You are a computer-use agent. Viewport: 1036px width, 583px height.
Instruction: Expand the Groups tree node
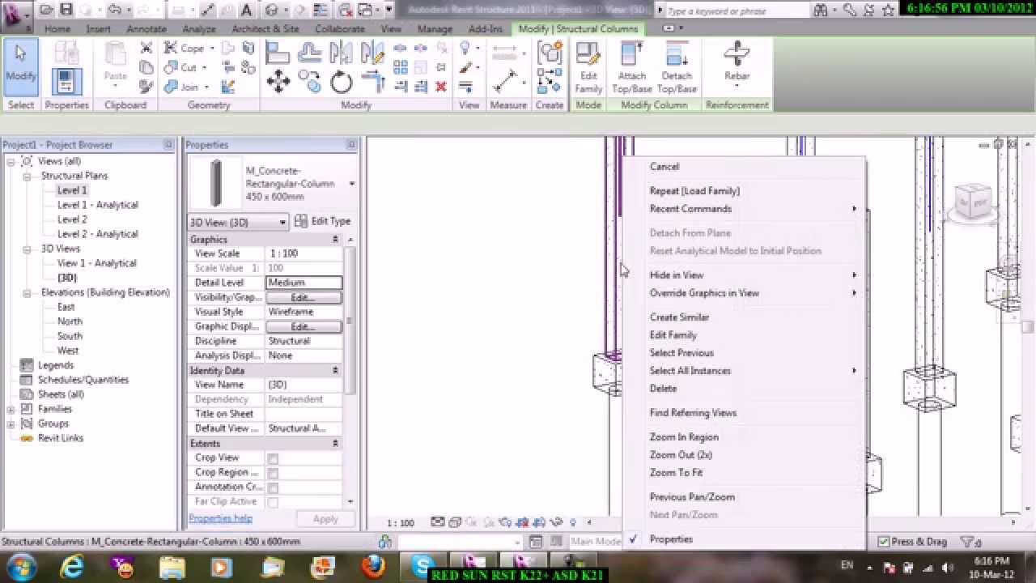coord(11,423)
